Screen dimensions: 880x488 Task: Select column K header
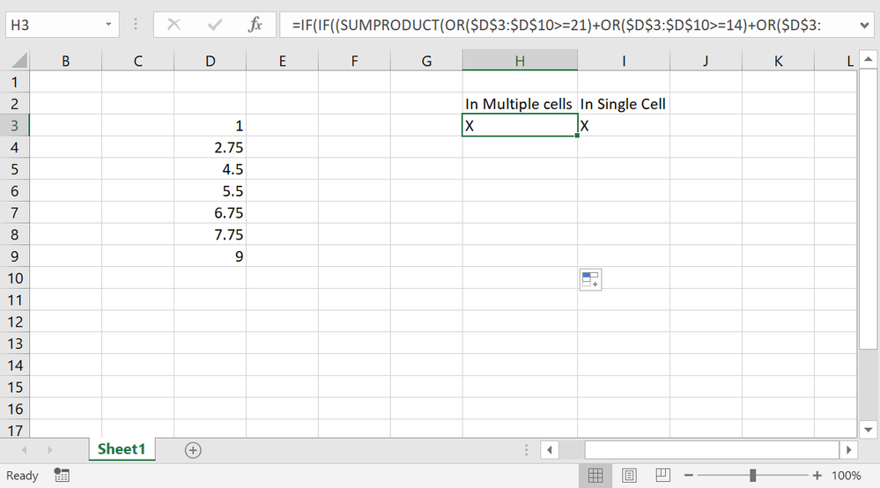pyautogui.click(x=778, y=61)
